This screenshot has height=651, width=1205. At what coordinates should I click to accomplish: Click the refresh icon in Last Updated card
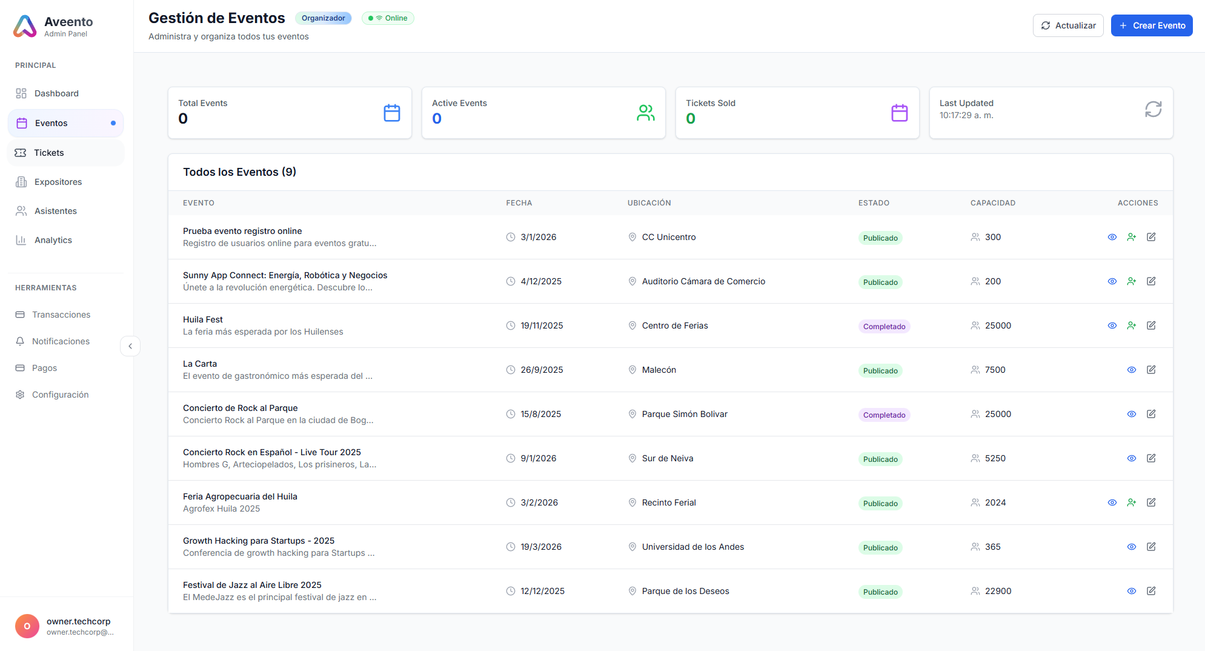[x=1153, y=109]
